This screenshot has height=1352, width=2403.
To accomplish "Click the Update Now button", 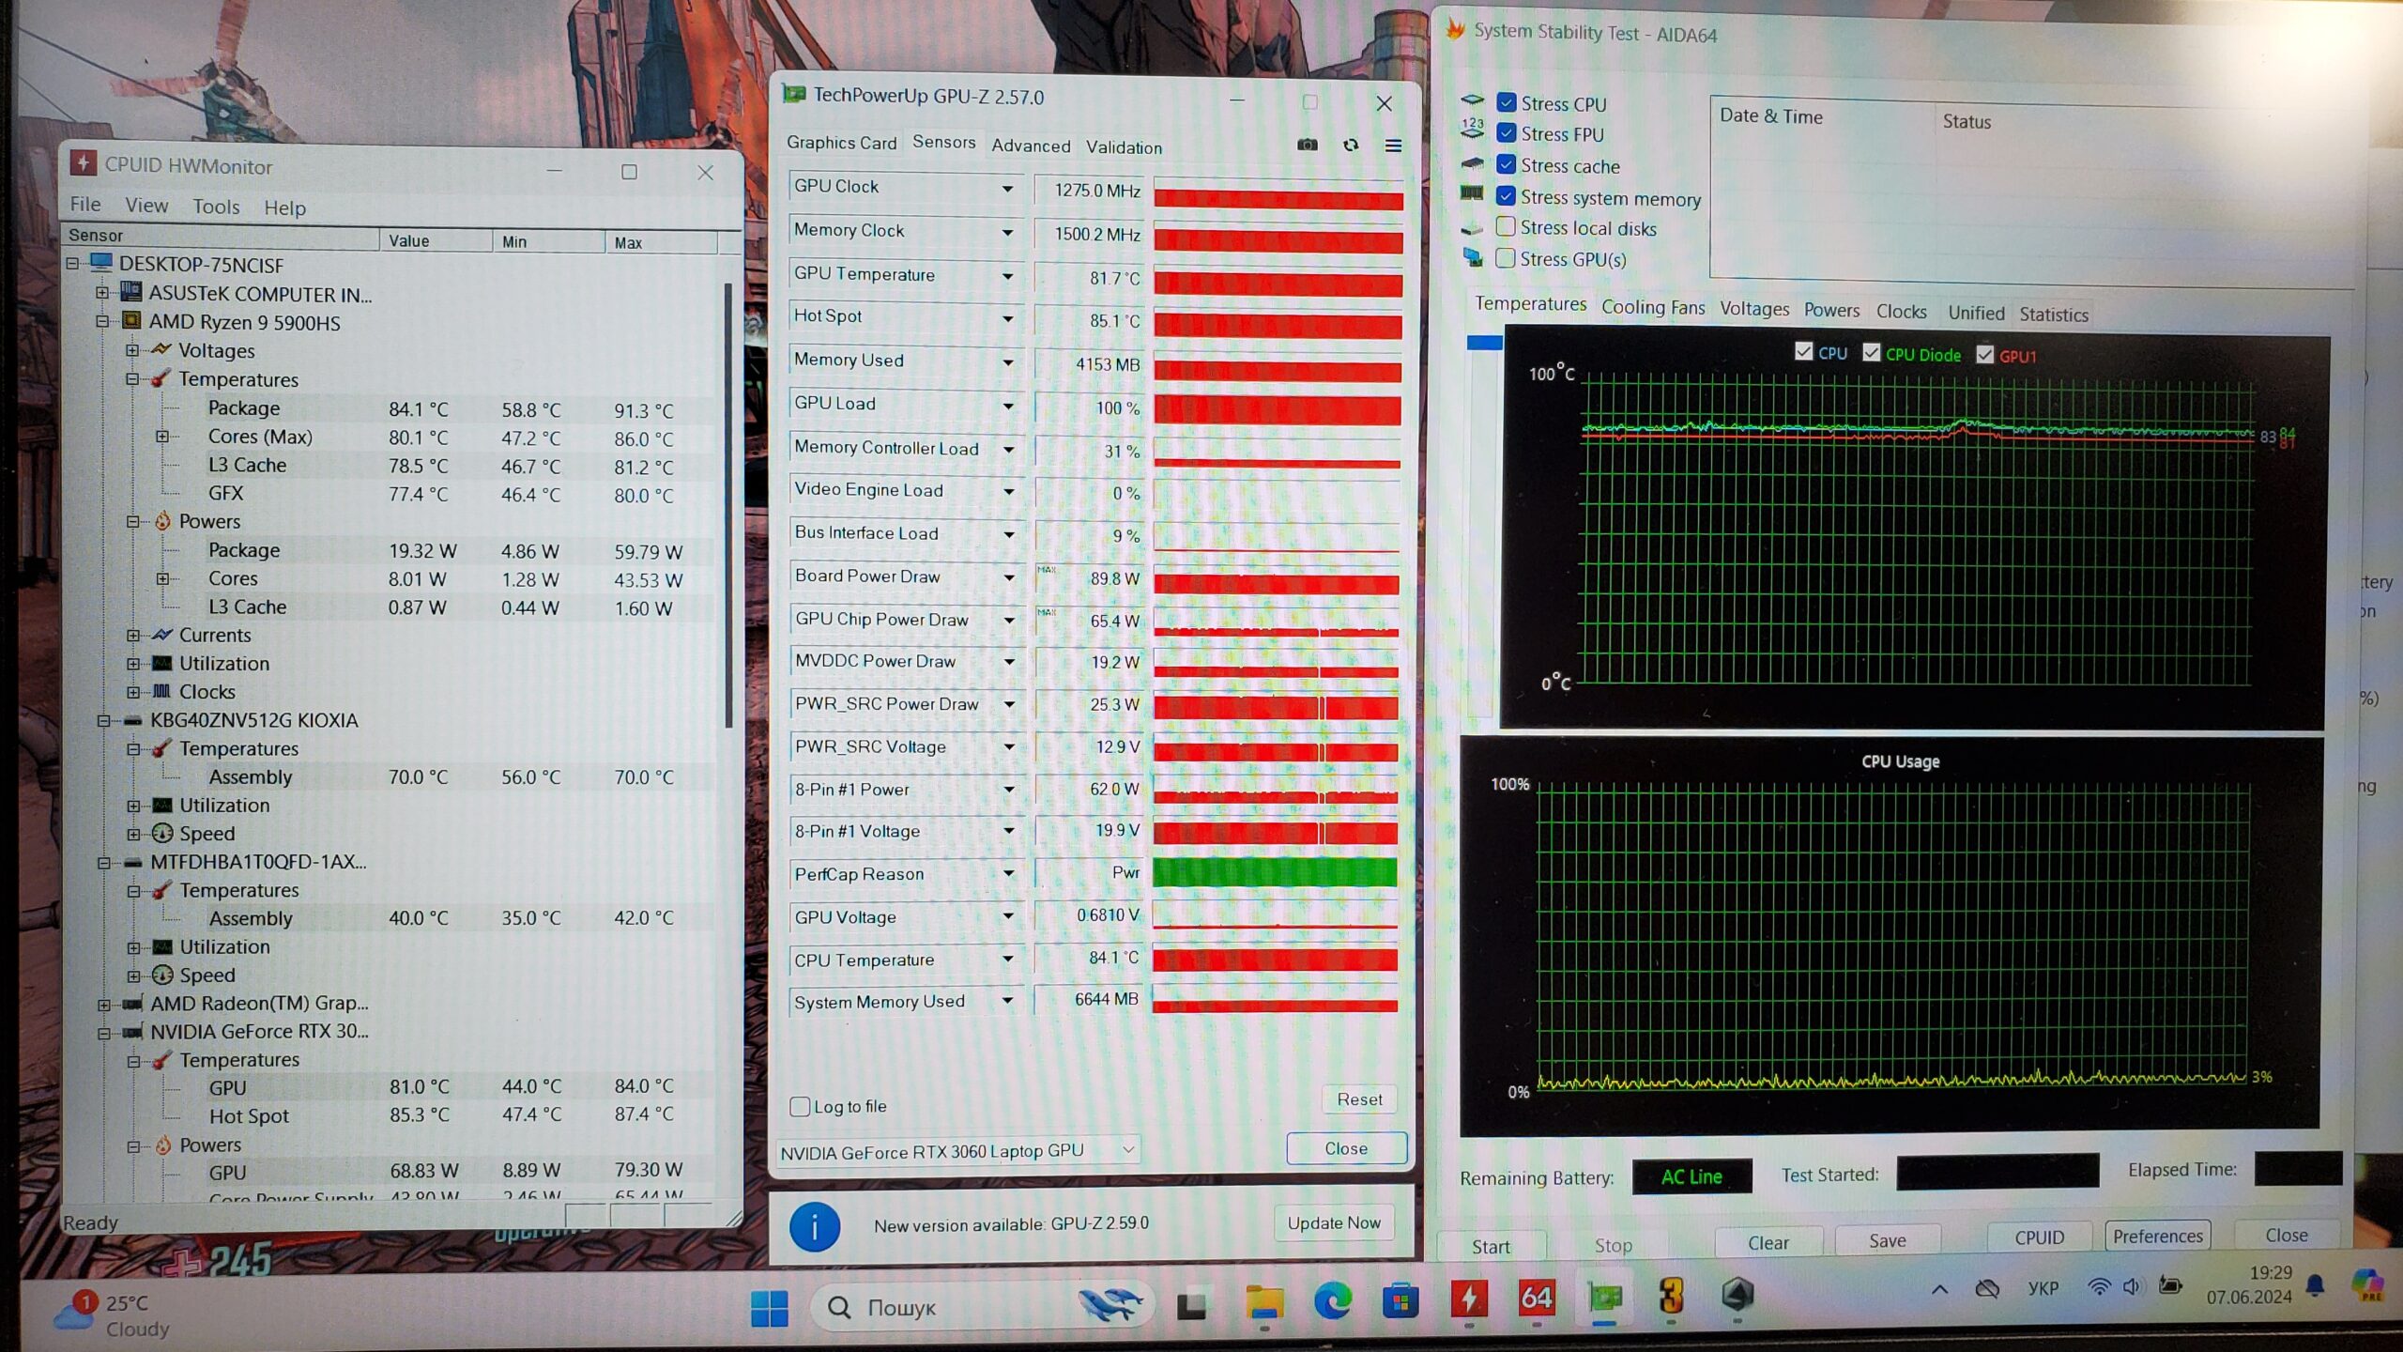I will tap(1333, 1222).
